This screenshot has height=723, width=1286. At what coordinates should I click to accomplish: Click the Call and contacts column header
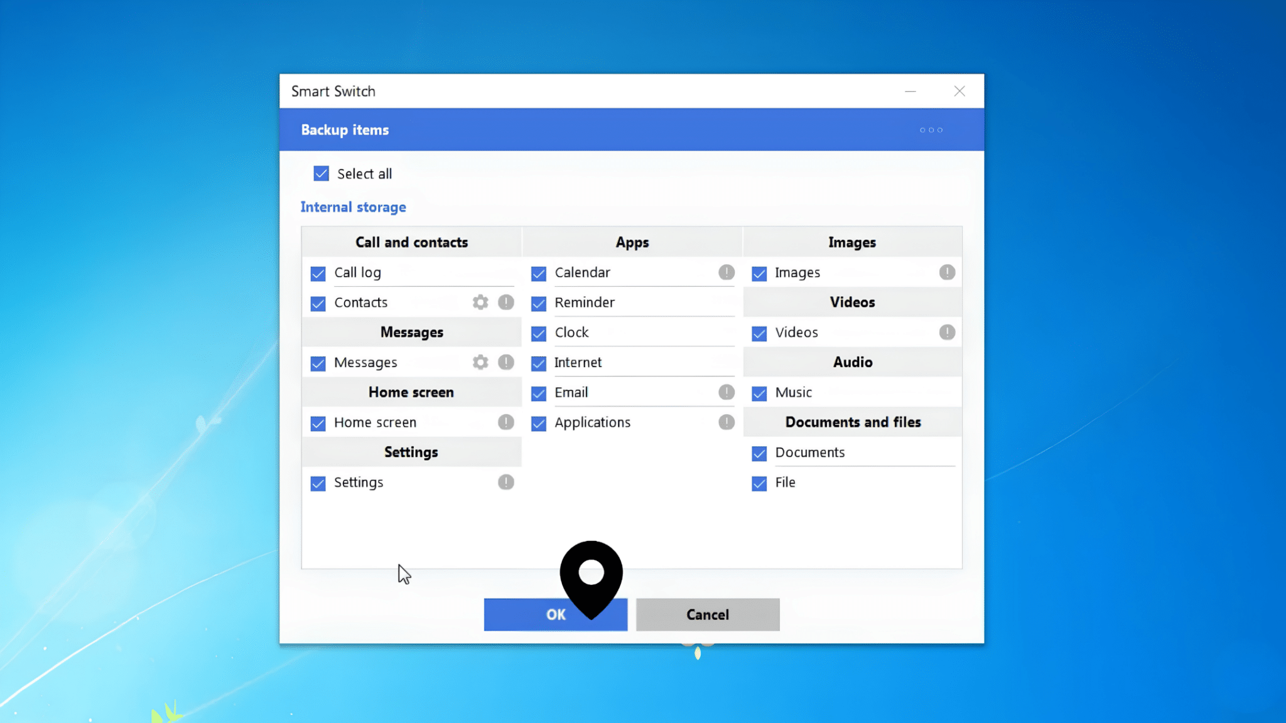(411, 242)
